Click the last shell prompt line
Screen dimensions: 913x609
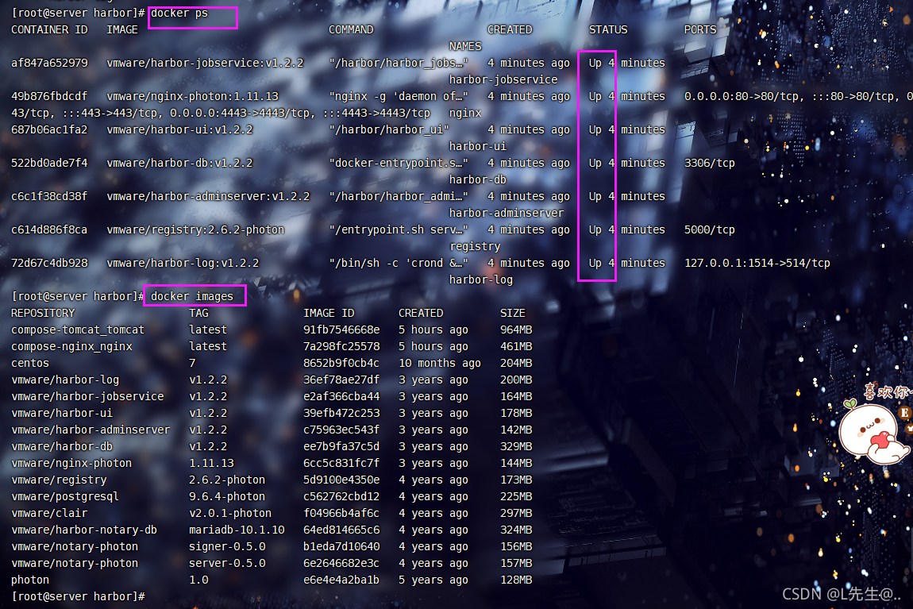pyautogui.click(x=78, y=596)
